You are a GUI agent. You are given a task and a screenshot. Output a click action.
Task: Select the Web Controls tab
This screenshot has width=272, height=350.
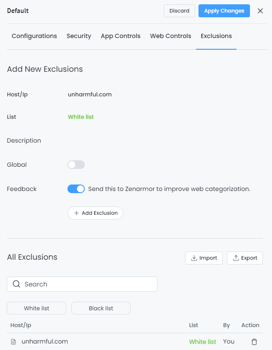[x=171, y=36]
